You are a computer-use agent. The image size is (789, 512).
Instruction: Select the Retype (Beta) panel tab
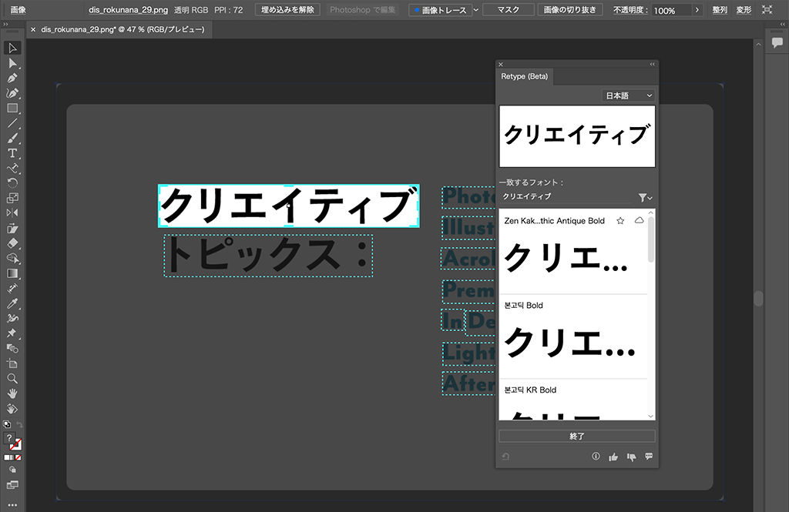point(525,76)
